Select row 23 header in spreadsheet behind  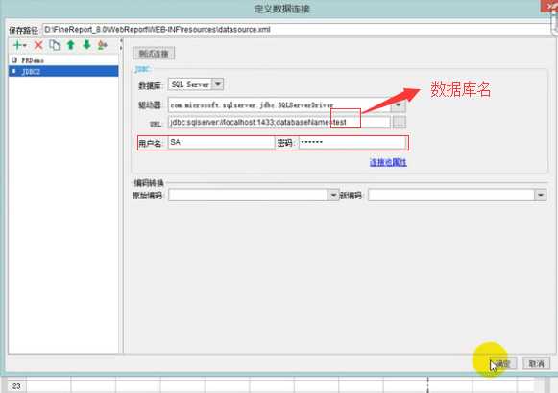point(16,386)
